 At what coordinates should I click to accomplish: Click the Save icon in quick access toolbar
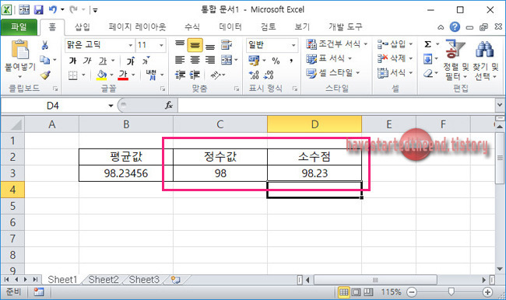[x=38, y=10]
